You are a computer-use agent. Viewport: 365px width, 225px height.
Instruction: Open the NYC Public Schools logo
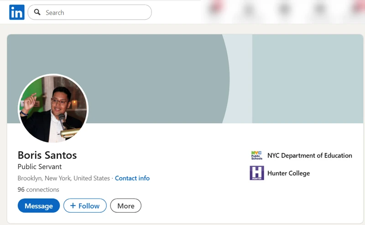(257, 156)
